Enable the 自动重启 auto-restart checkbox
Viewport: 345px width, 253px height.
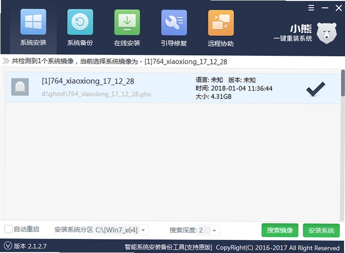pyautogui.click(x=9, y=229)
